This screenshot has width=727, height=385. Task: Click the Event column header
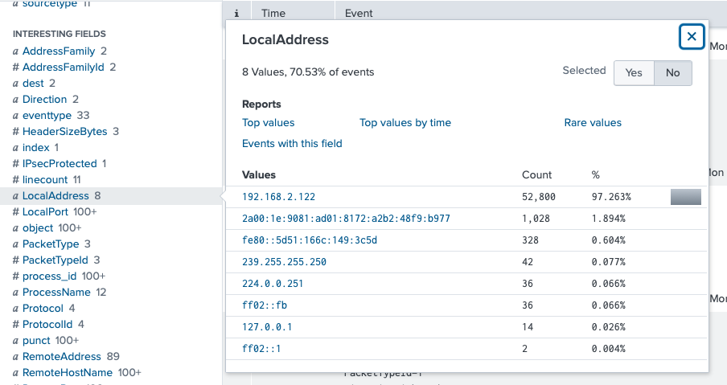point(359,14)
